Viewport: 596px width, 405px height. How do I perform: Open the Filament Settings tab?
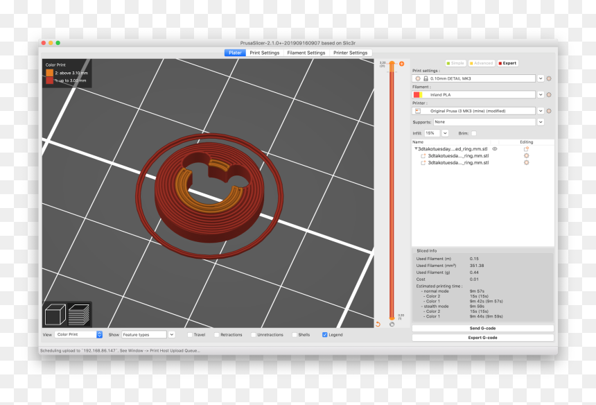coord(306,53)
